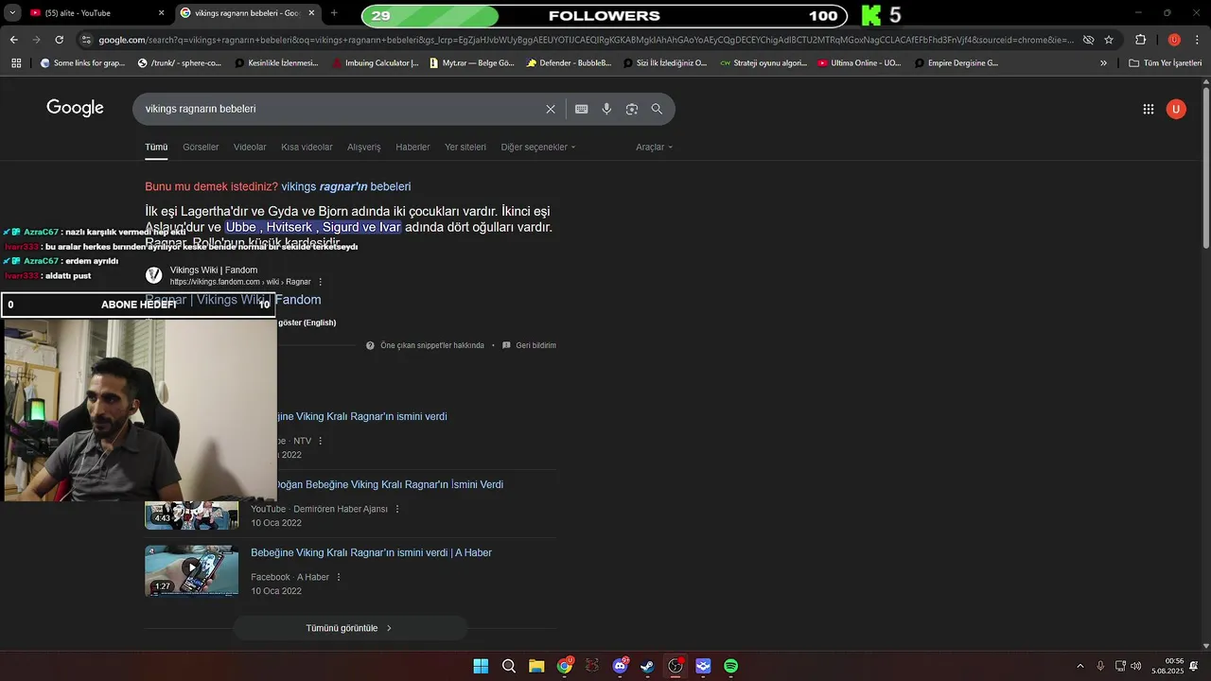Reload the current page

coord(59,40)
